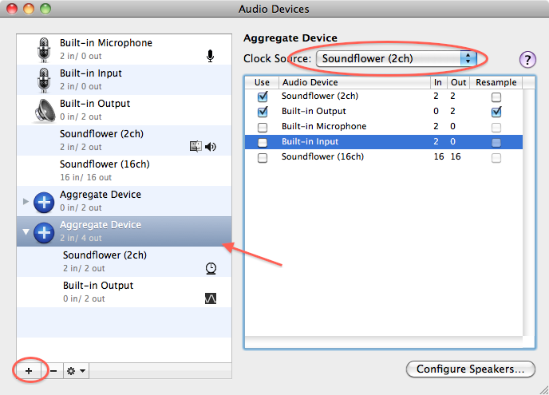Viewport: 549px width, 395px height.
Task: Click the Built-in Input microphone icon
Action: point(44,80)
